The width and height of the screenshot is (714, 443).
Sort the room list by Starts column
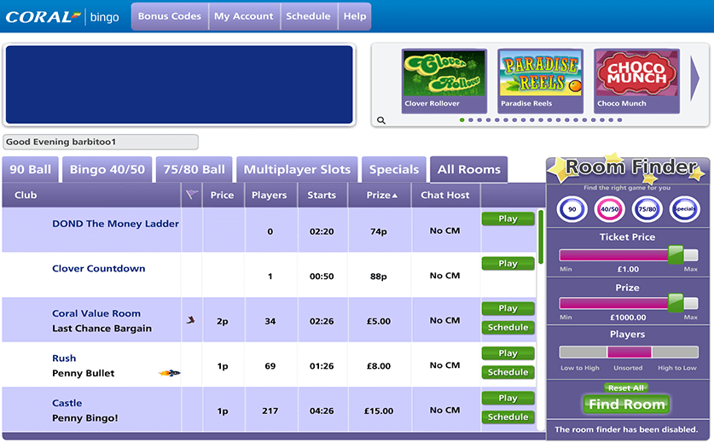(x=322, y=195)
